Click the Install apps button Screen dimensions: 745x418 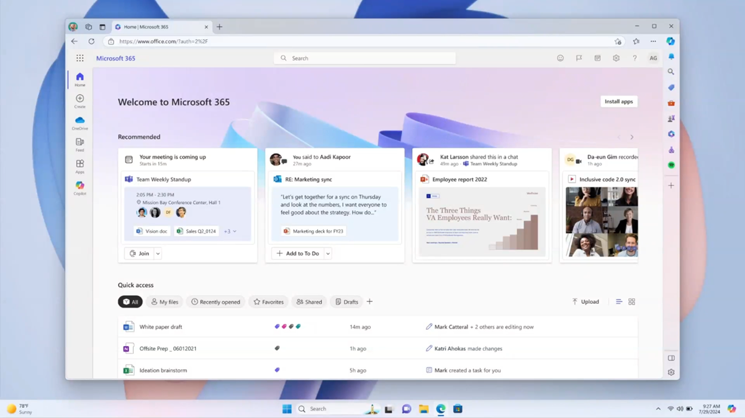coord(618,101)
